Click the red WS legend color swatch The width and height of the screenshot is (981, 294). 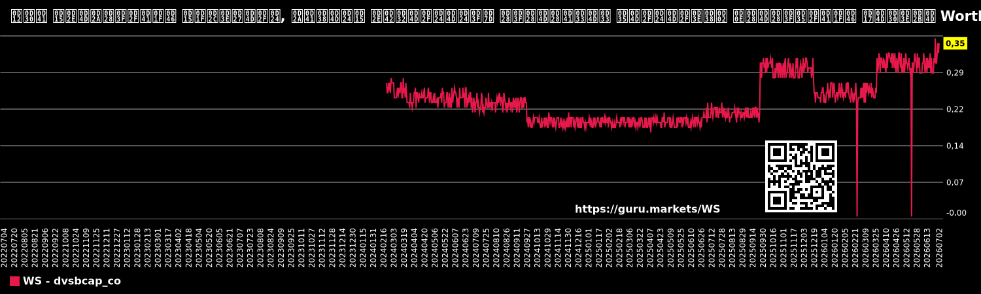[14, 281]
